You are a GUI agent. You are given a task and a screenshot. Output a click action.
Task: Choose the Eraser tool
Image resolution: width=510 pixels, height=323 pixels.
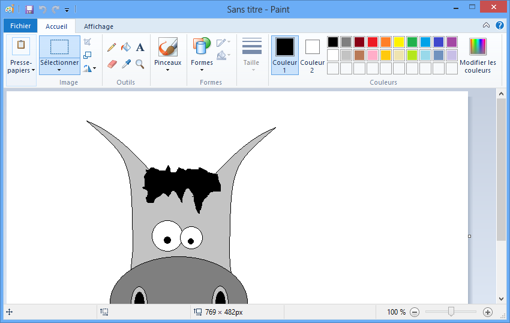112,64
